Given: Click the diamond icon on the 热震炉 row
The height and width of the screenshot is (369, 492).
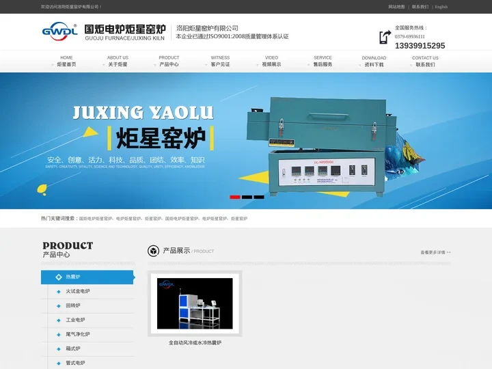Looking at the screenshot, I should point(59,277).
